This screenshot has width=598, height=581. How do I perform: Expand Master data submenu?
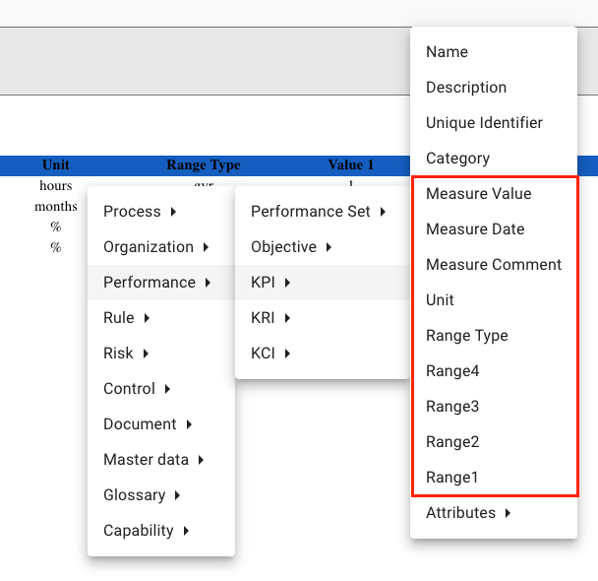pos(161,460)
